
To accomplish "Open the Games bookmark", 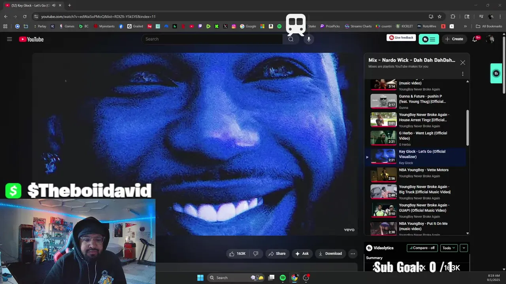I will tap(67, 26).
